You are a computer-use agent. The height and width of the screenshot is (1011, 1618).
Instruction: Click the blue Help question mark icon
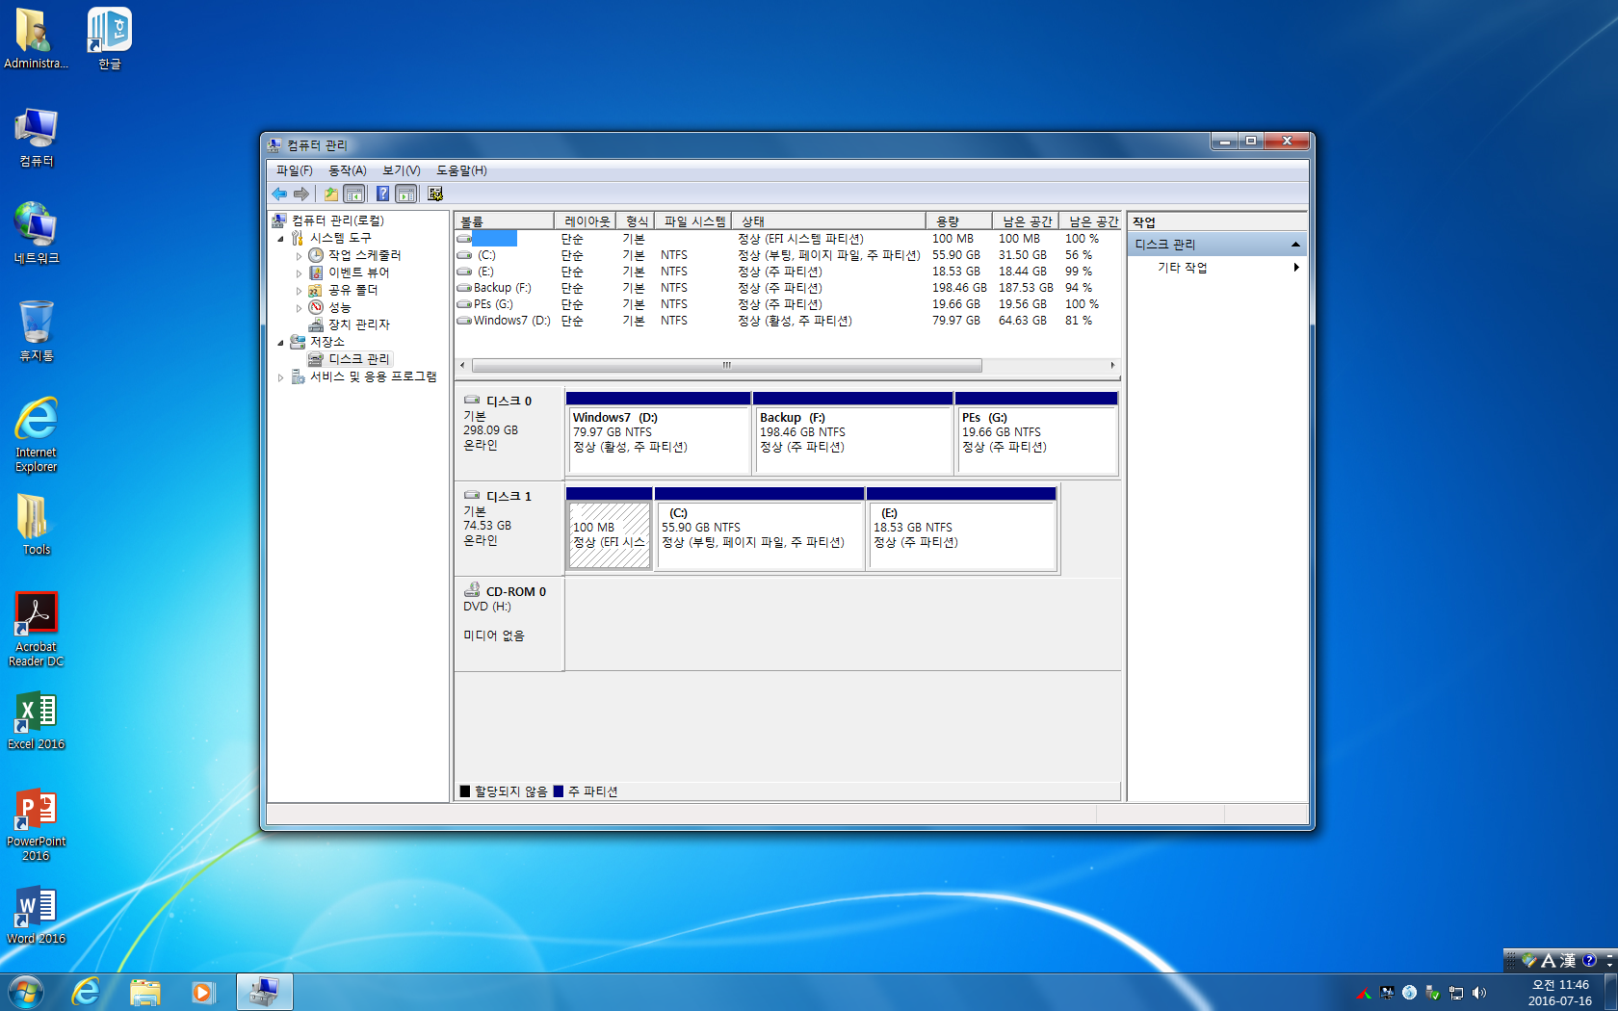(x=382, y=194)
